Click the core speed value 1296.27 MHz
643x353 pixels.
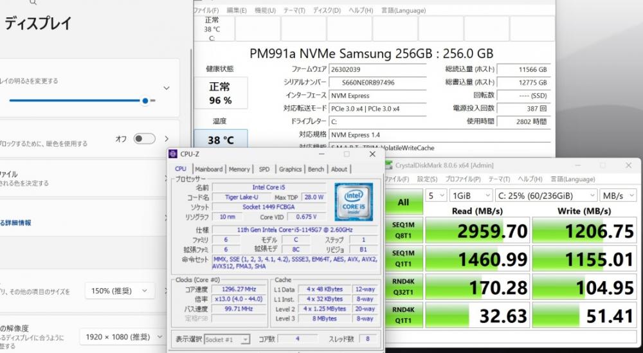coord(237,289)
